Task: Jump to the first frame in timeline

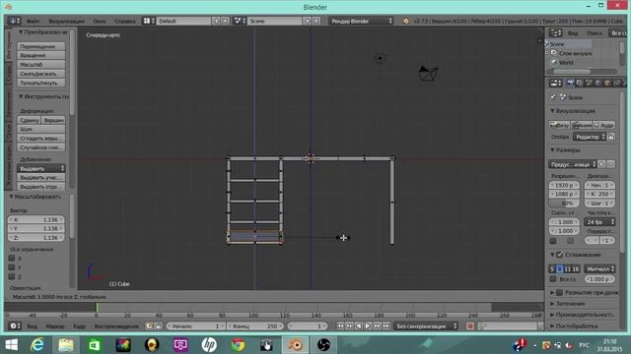Action: tap(340, 326)
